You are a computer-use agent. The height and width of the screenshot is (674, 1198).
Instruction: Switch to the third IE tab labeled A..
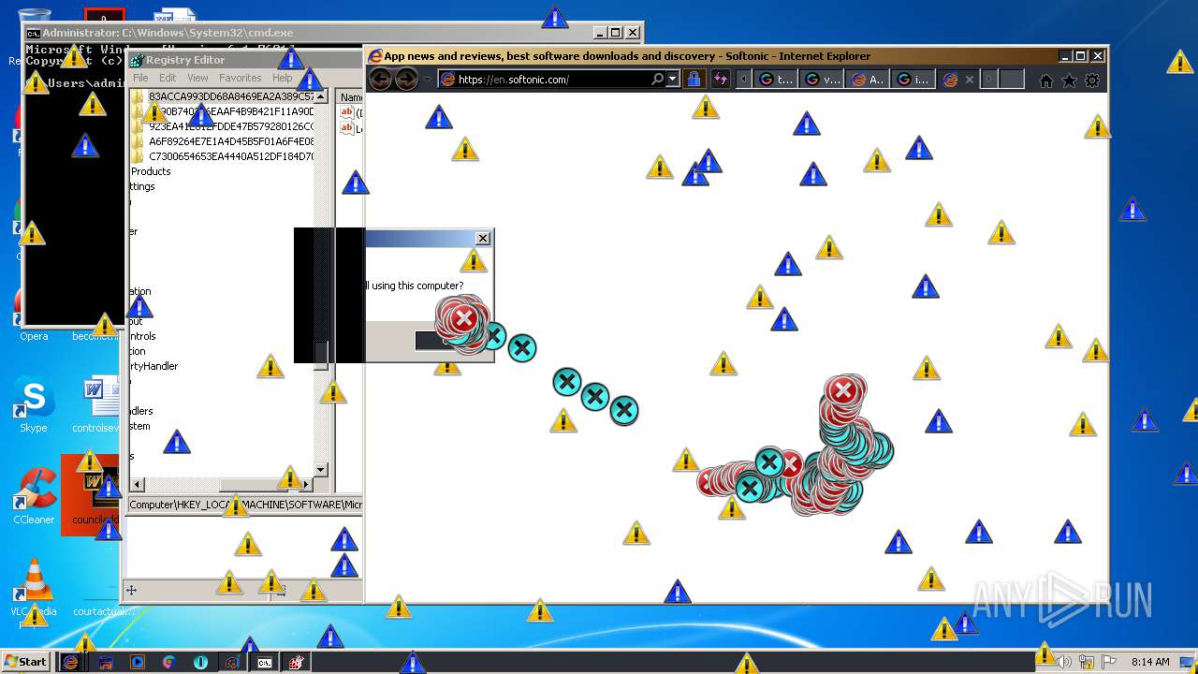point(868,80)
